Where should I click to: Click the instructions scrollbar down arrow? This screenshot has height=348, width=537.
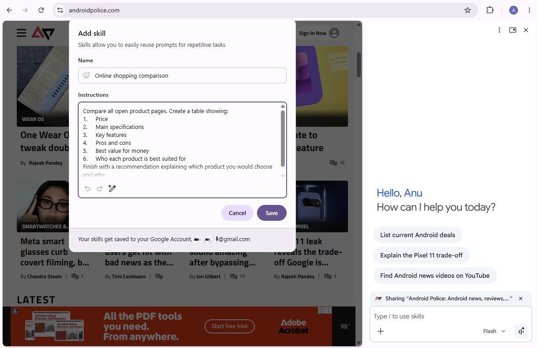(283, 176)
